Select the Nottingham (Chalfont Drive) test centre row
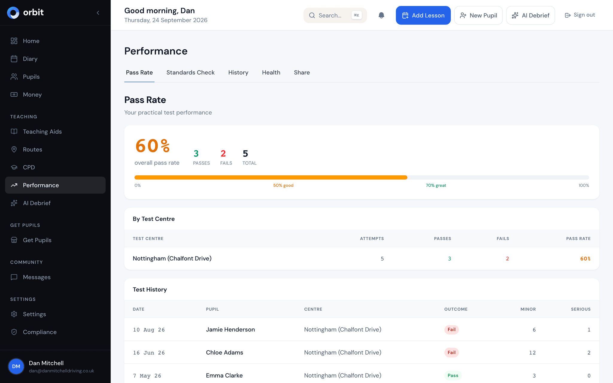The width and height of the screenshot is (613, 383). click(x=362, y=259)
